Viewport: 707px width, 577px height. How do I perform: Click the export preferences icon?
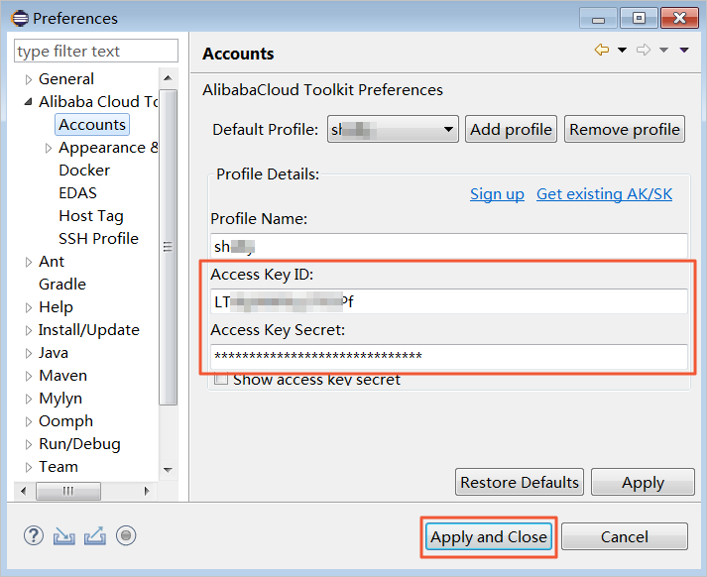click(x=94, y=536)
